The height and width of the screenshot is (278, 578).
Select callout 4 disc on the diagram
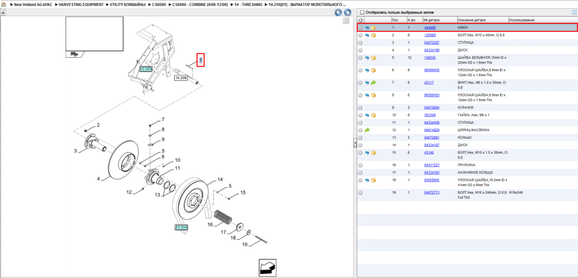tap(98, 179)
